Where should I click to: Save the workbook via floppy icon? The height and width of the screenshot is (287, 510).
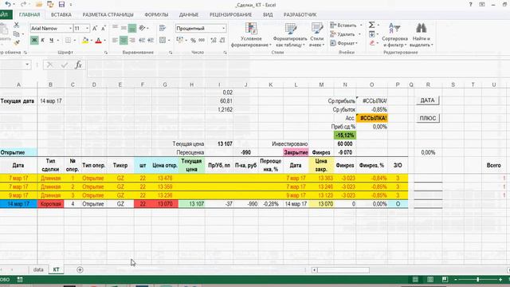click(x=61, y=4)
